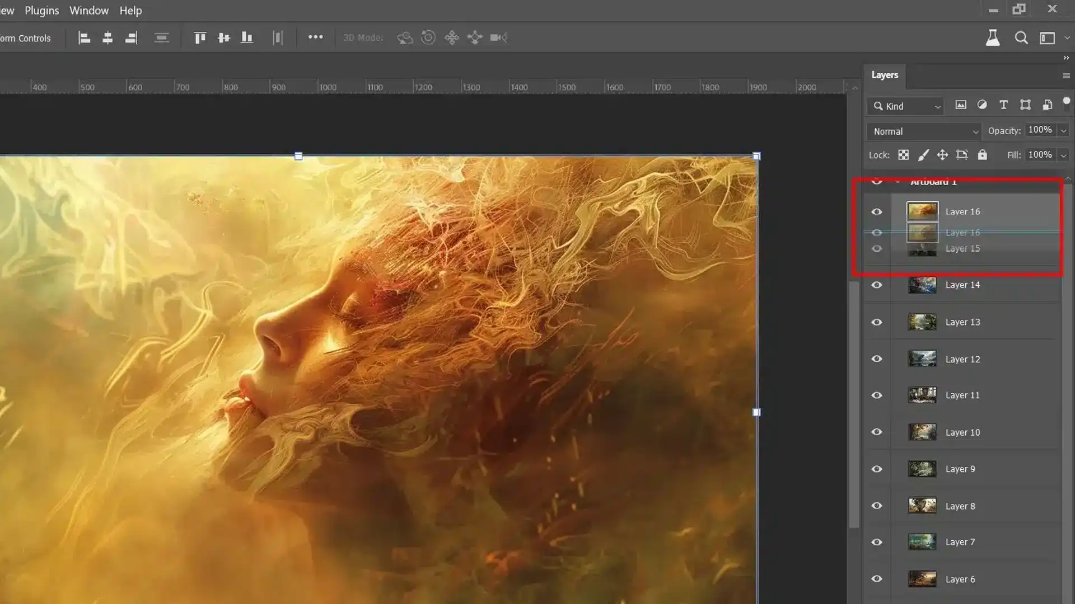
Task: Click the 3D camera zoom icon
Action: coord(498,37)
